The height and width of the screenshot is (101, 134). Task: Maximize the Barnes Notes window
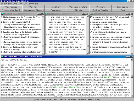130,57
